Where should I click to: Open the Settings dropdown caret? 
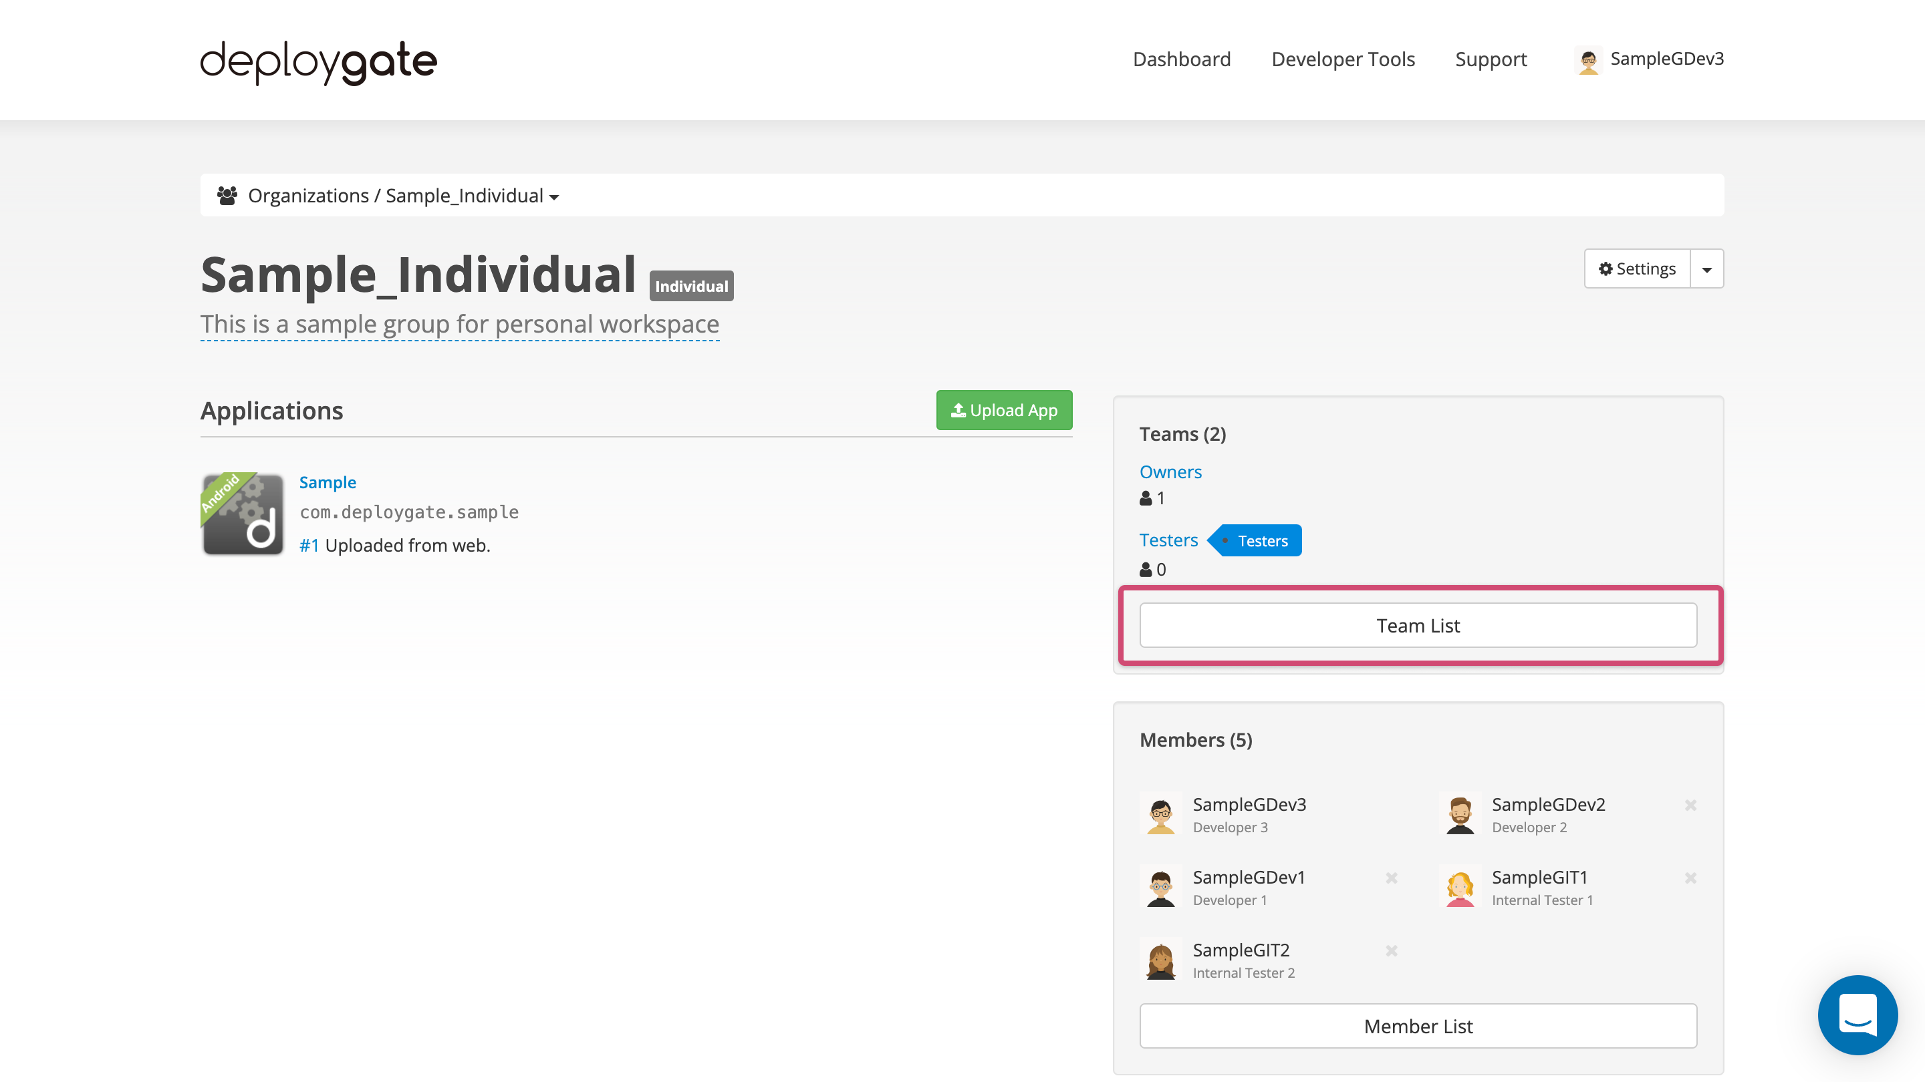click(1707, 268)
